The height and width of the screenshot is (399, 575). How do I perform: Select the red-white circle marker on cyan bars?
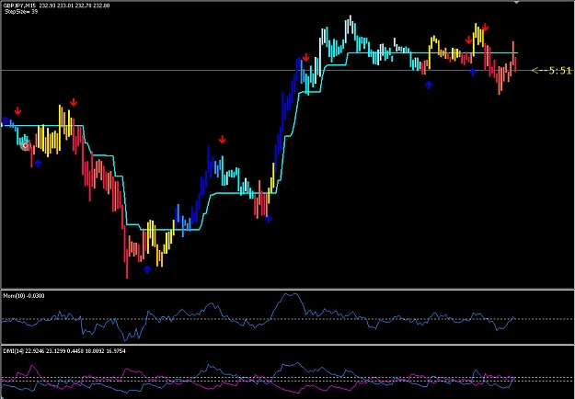pyautogui.click(x=25, y=146)
